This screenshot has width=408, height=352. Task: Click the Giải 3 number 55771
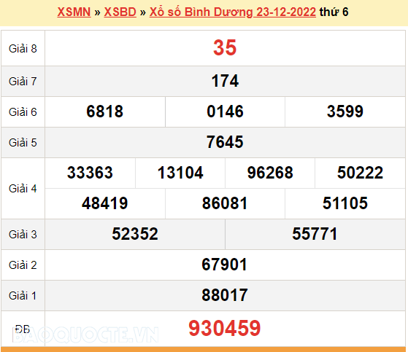click(x=315, y=234)
